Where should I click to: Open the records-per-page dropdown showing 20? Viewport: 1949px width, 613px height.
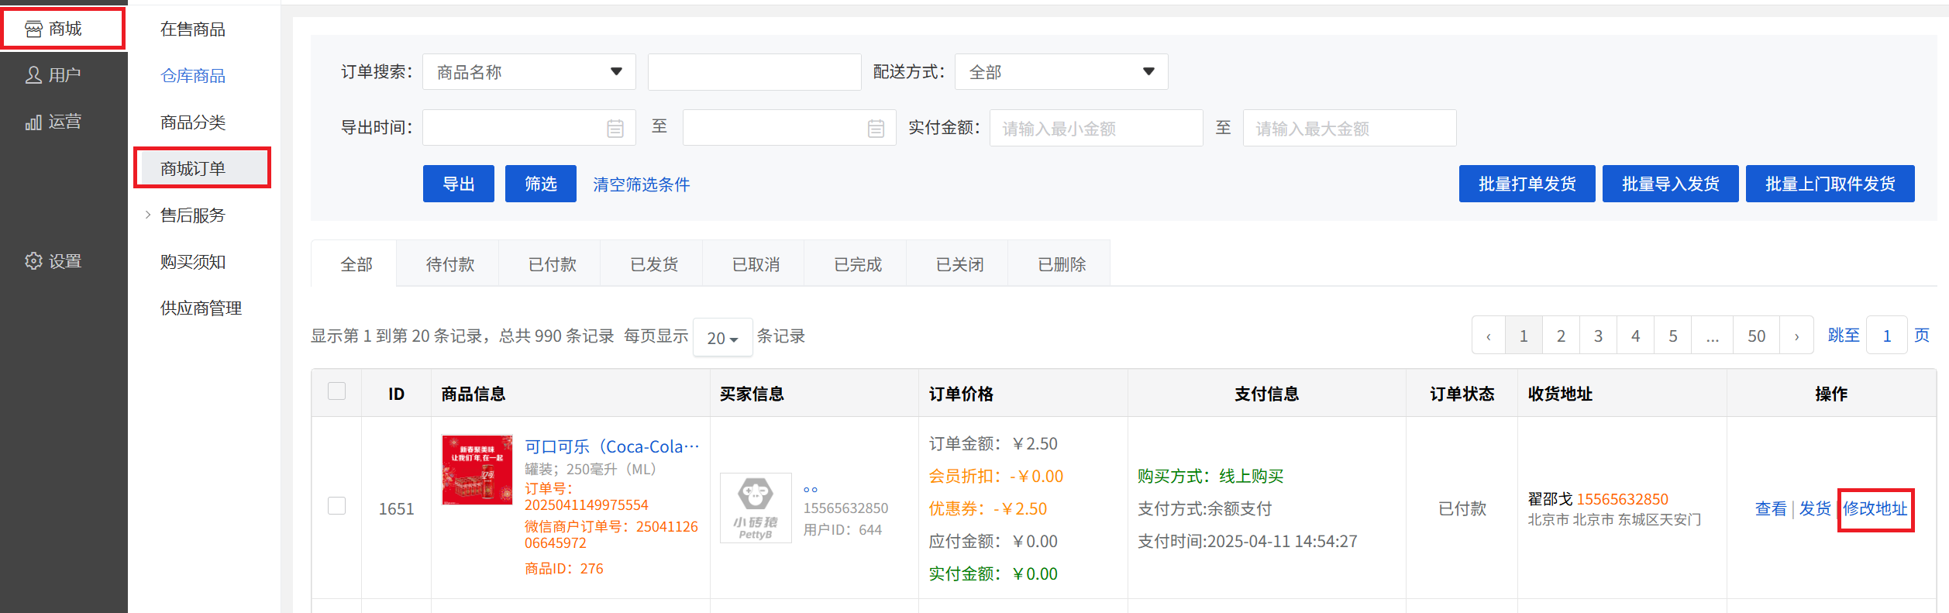(722, 338)
